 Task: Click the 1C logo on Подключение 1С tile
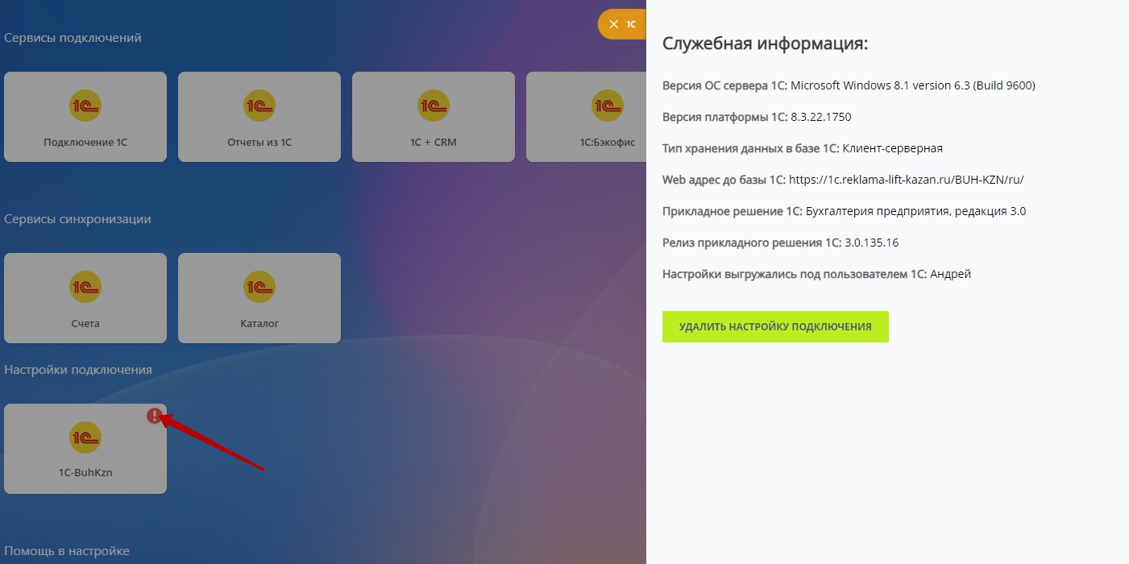(x=85, y=106)
